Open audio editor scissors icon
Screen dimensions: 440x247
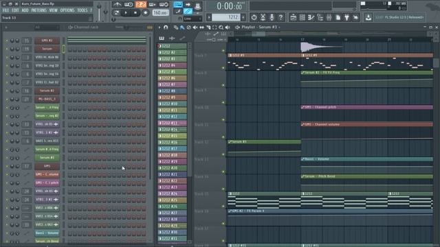tap(263, 17)
